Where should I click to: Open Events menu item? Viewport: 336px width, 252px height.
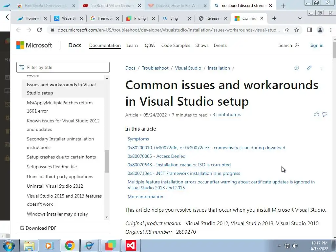coord(220,45)
